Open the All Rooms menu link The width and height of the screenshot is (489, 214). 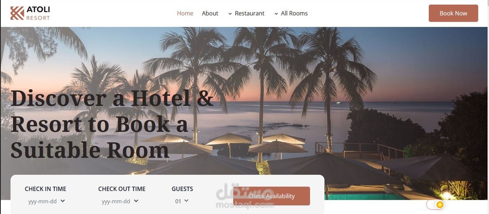(294, 13)
